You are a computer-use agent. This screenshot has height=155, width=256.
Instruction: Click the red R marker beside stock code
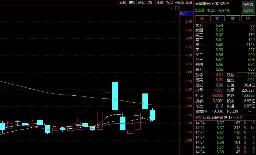tap(228, 3)
